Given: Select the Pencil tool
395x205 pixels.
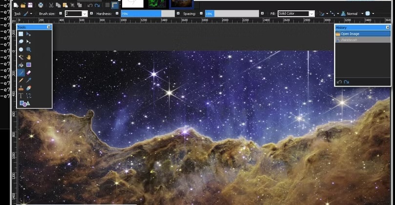Looking at the screenshot, I should coord(21,81).
